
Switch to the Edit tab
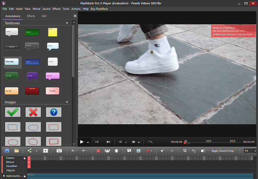pyautogui.click(x=44, y=16)
